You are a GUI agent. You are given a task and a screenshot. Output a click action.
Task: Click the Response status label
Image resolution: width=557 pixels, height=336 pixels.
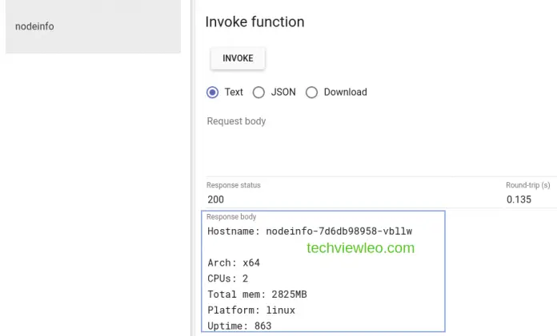pyautogui.click(x=234, y=185)
